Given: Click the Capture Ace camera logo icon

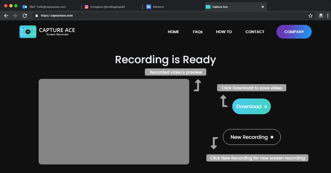Looking at the screenshot, I should click(28, 32).
